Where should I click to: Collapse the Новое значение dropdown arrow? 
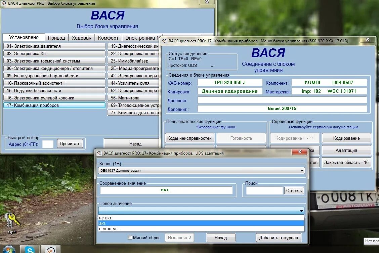pos(301,211)
